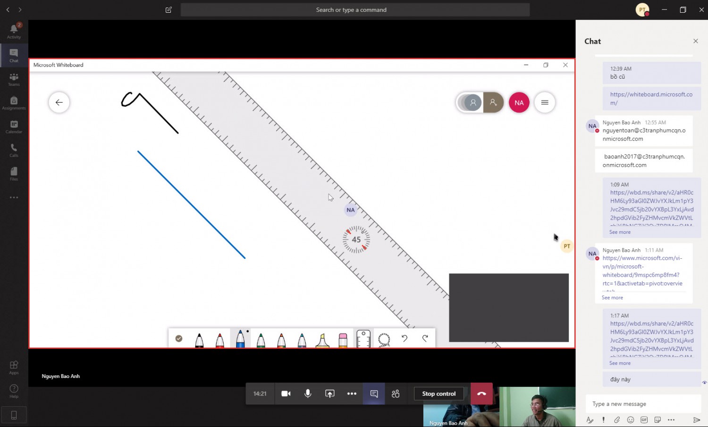Open the emoji picker
This screenshot has height=427, width=708.
pyautogui.click(x=631, y=420)
